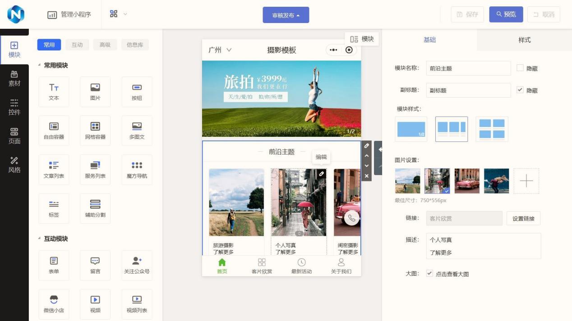Click the 取消 cancel button
This screenshot has height=321, width=572.
point(544,14)
